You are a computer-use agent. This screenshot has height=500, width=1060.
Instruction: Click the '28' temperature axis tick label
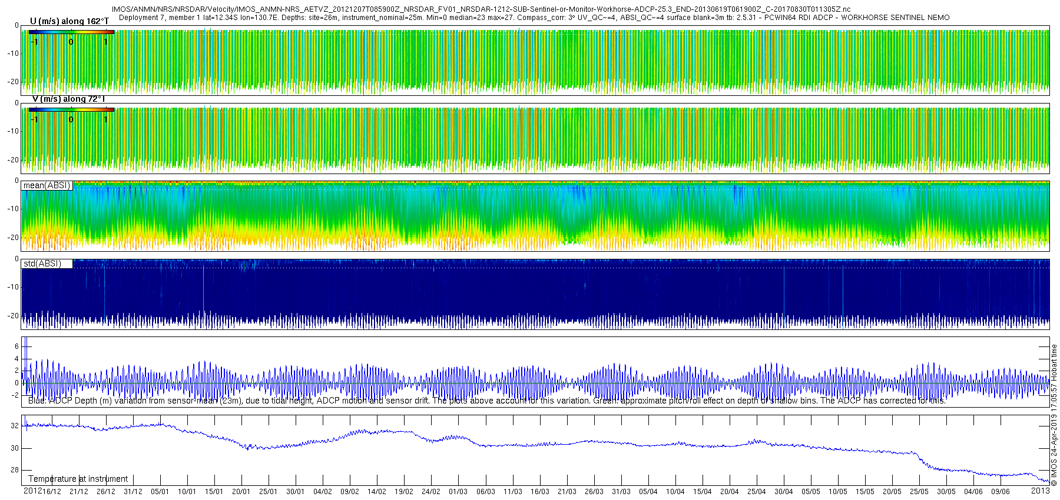pyautogui.click(x=15, y=470)
